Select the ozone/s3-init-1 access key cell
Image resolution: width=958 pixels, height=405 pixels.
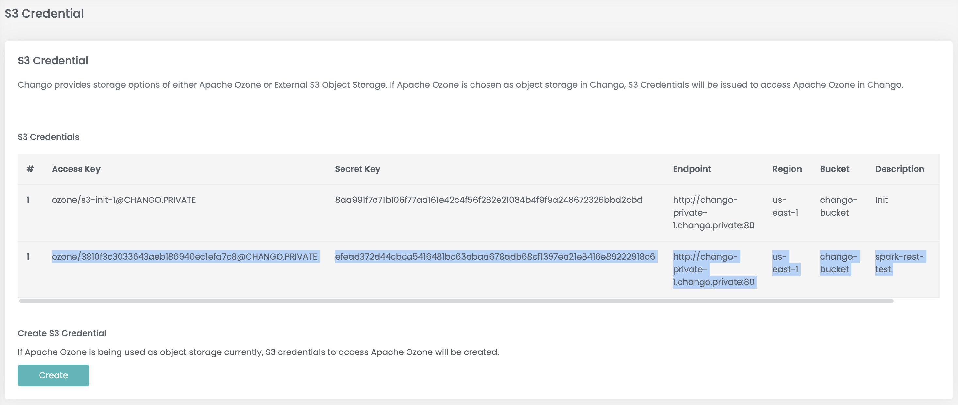pos(123,200)
